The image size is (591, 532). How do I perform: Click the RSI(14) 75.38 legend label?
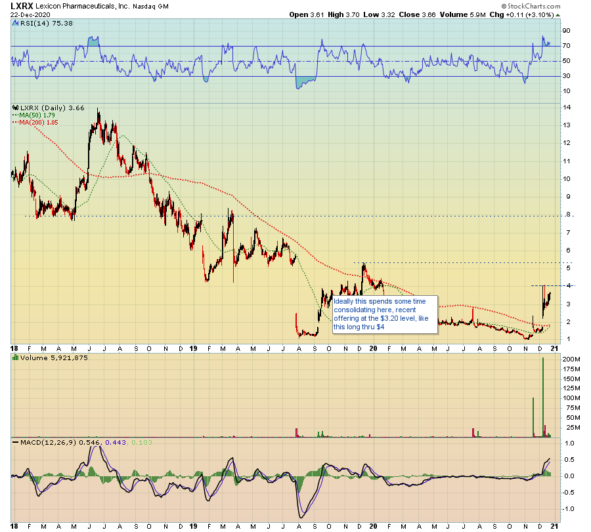click(47, 24)
